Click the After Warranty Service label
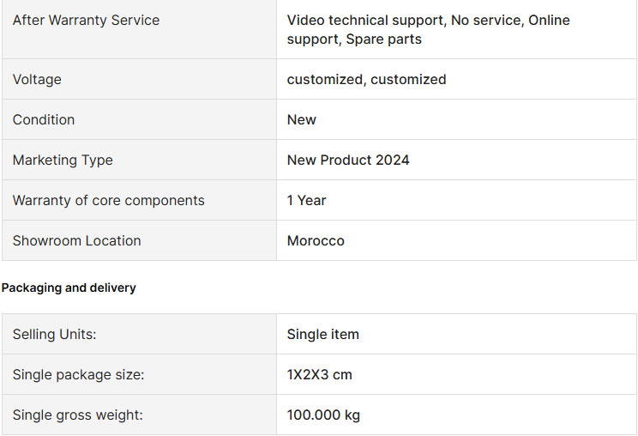Screen dimensions: 638x436 click(86, 21)
